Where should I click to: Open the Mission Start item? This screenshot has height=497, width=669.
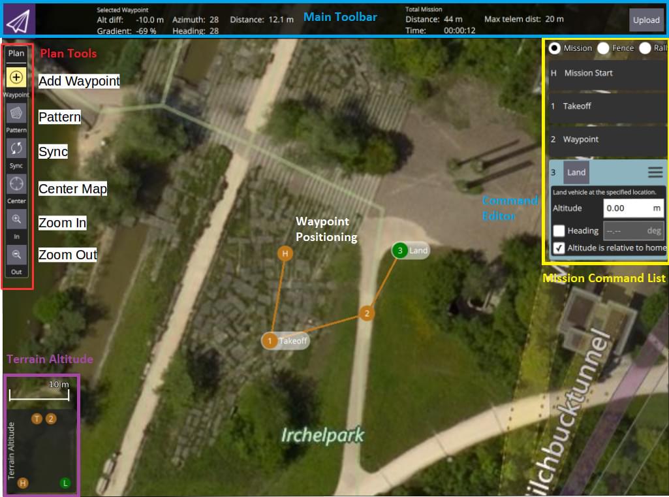click(607, 73)
